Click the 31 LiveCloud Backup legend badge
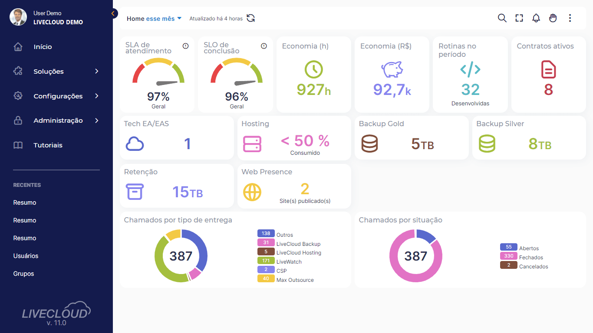This screenshot has width=593, height=333. pos(266,243)
